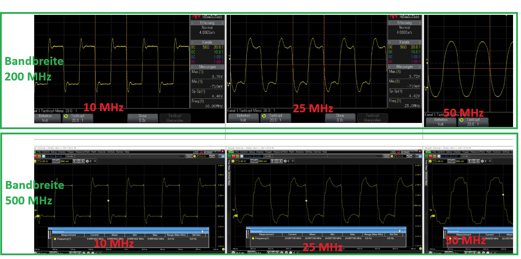
Task: Toggle channel 1 button in 10 MHz window
Action: tap(35, 161)
